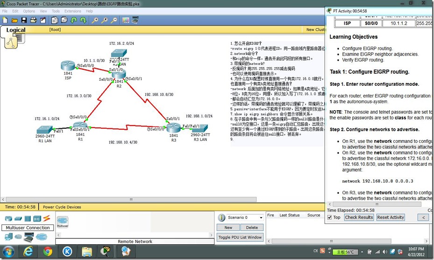Click the R1 LAN switch

click(x=44, y=129)
